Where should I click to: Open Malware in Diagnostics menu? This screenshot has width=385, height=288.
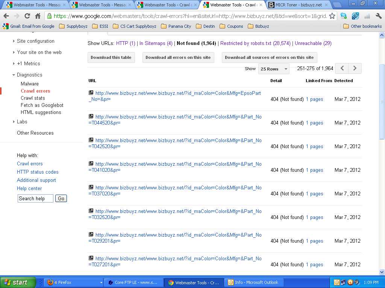click(30, 84)
